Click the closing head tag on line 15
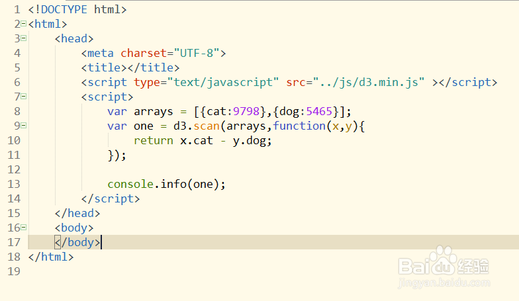Image resolution: width=519 pixels, height=301 pixels. coord(77,213)
